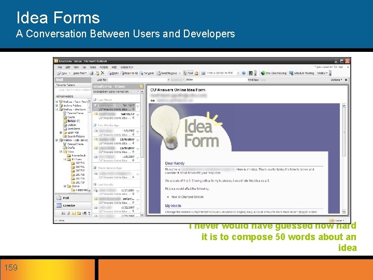Click the 'Type a contact to find' field
373x280 pixels.
(x=221, y=73)
